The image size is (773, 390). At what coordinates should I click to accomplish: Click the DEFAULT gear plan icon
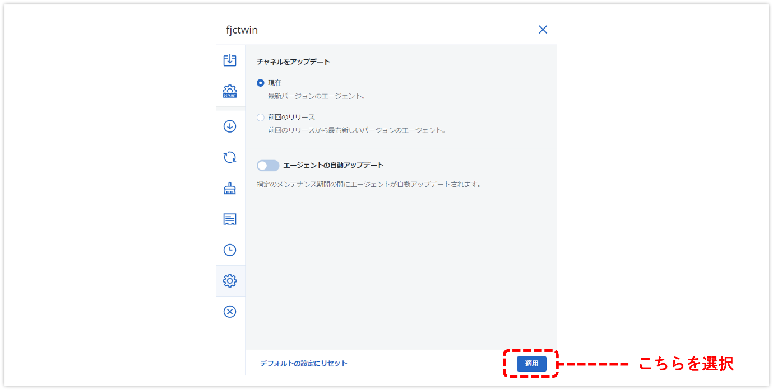pos(230,91)
